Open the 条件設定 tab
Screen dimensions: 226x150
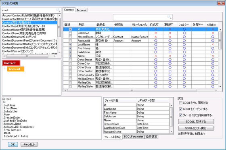tap(151, 137)
